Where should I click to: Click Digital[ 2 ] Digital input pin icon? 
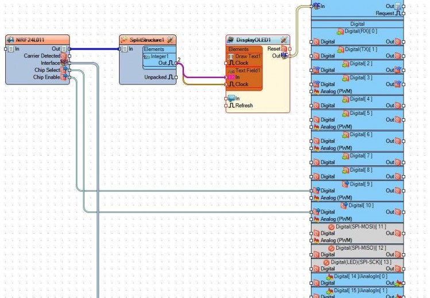click(x=317, y=70)
